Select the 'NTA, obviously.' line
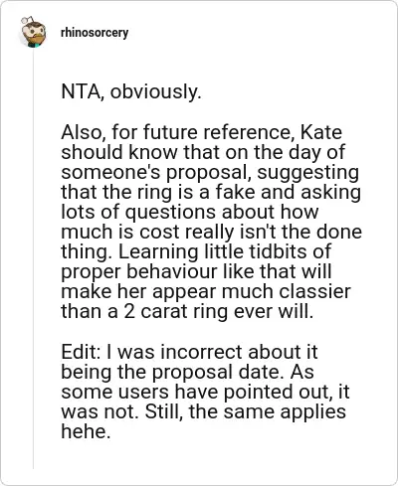Viewport: 398px width, 486px height. click(131, 91)
